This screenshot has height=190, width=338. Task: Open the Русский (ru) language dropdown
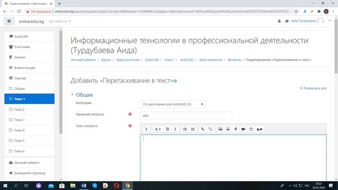point(60,21)
